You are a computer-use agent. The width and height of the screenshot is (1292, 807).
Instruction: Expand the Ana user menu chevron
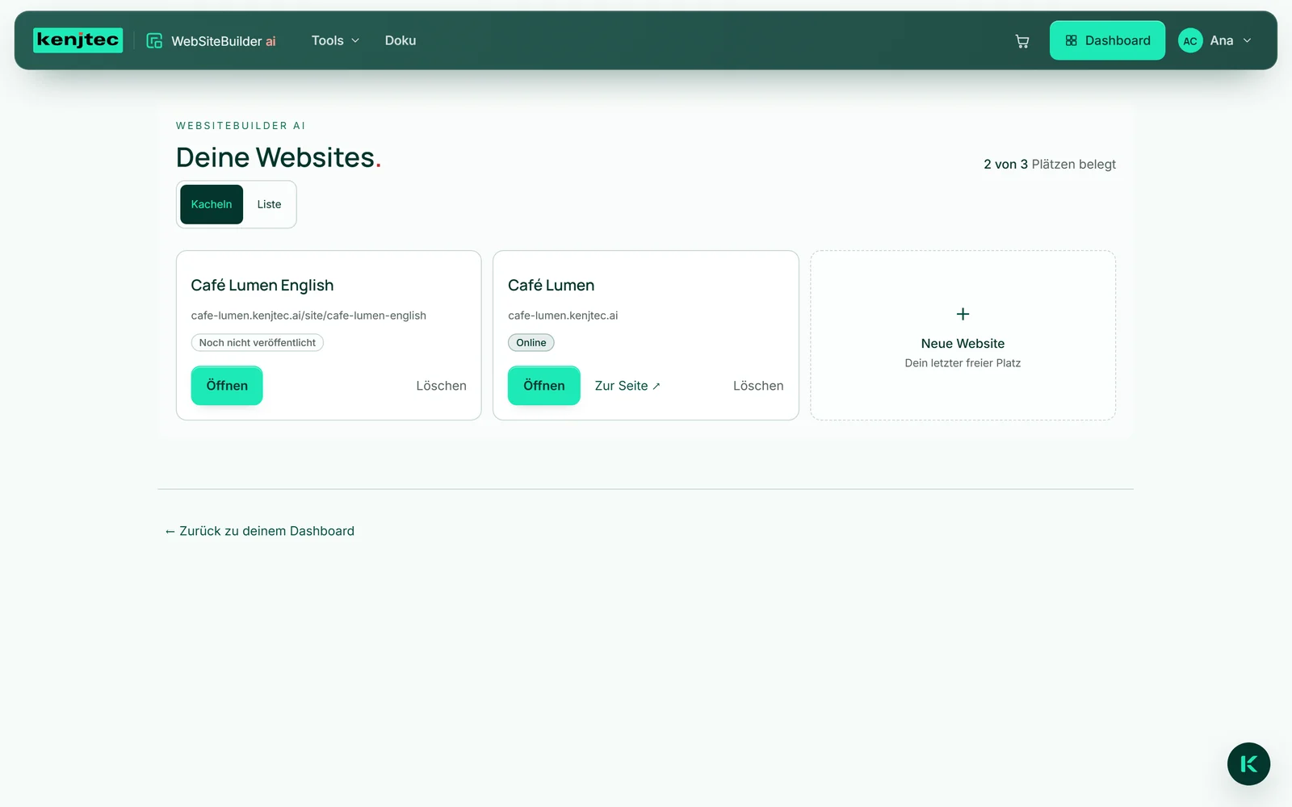pyautogui.click(x=1247, y=40)
